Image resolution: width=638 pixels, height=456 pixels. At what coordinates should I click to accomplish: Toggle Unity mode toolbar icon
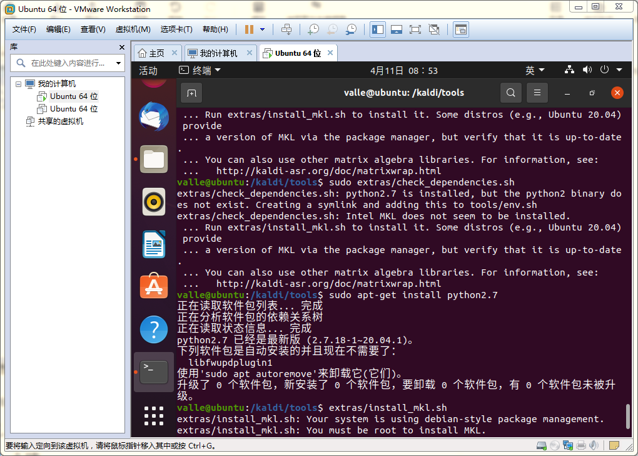pyautogui.click(x=434, y=29)
